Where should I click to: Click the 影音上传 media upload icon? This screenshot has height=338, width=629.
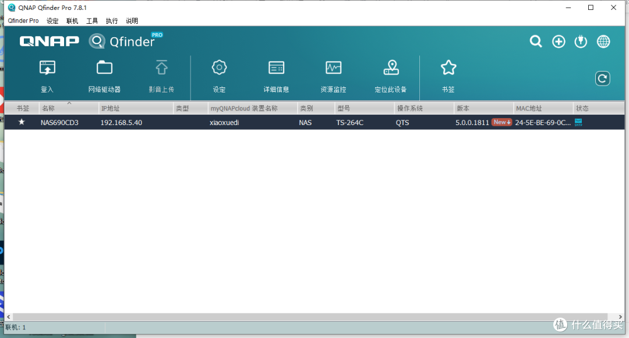coord(162,67)
